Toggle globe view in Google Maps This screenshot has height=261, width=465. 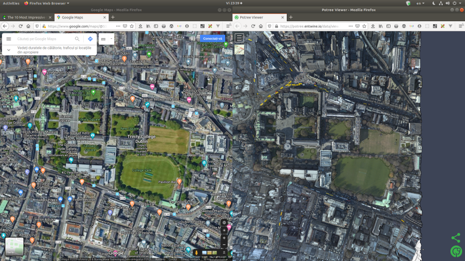tap(224, 222)
